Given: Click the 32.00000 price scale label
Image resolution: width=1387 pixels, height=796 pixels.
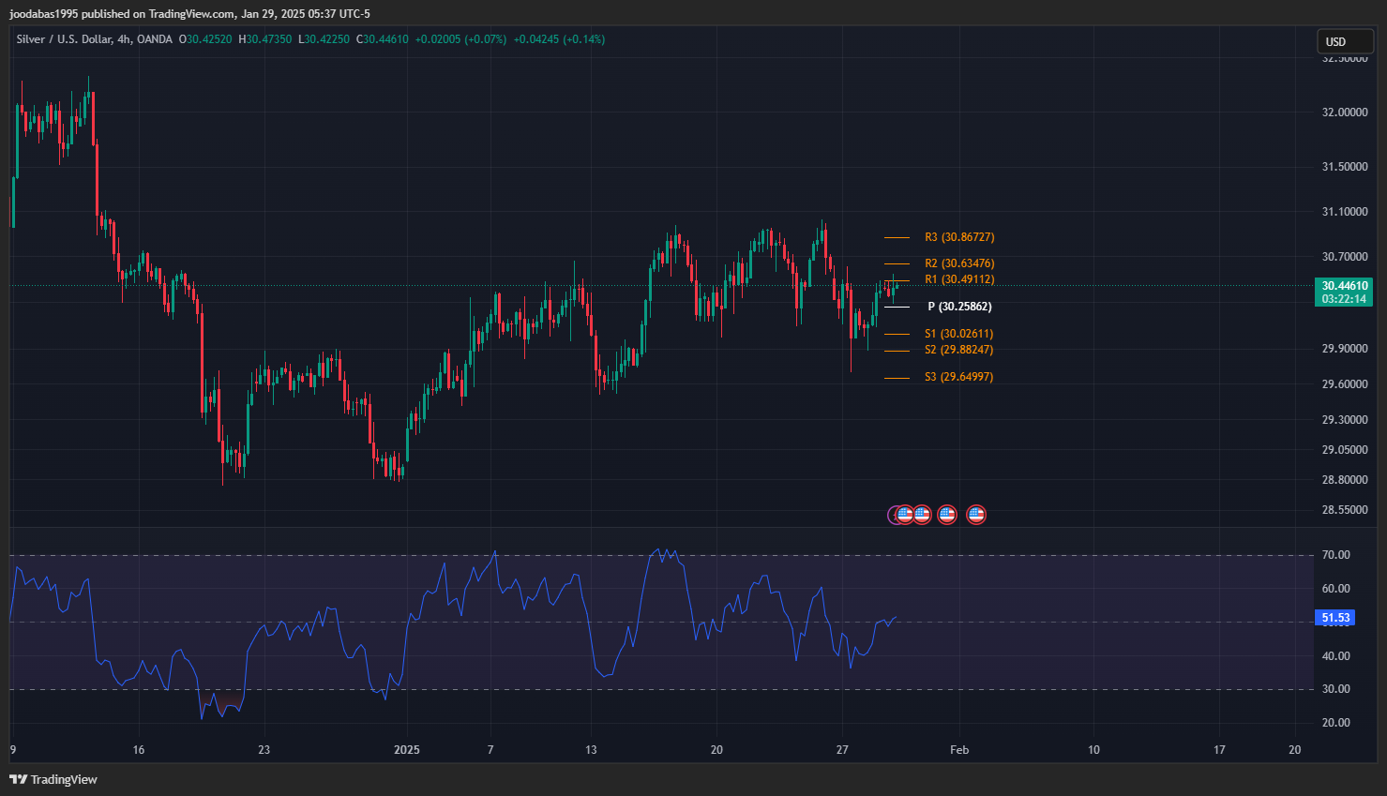Looking at the screenshot, I should tap(1344, 113).
